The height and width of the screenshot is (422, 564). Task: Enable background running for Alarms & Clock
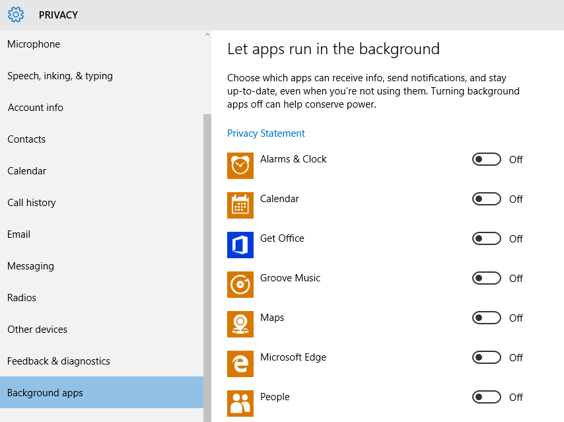pos(486,159)
